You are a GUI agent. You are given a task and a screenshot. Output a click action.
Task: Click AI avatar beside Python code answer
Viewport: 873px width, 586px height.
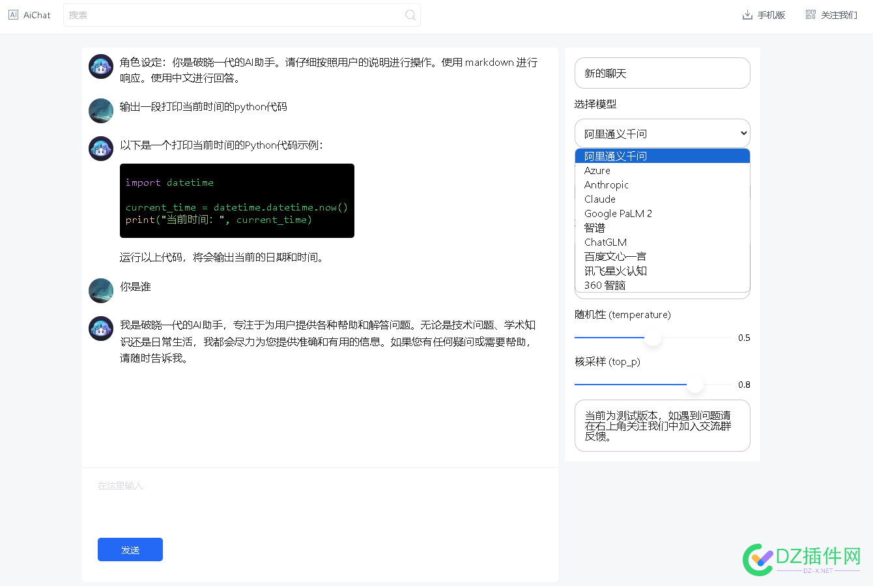pyautogui.click(x=101, y=149)
